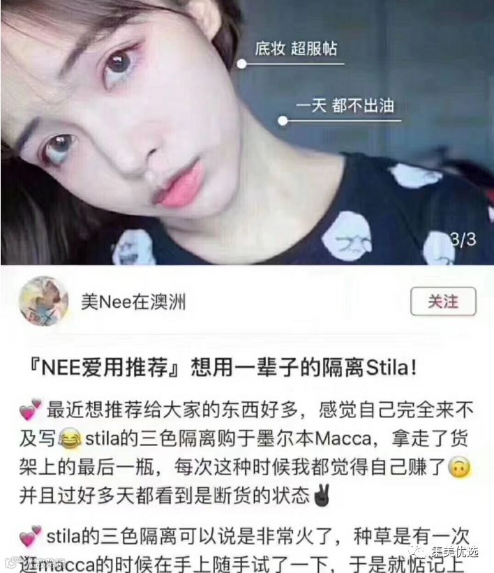Open the username 美Nee在澳洲
Screen dimensions: 494x573
(x=133, y=302)
